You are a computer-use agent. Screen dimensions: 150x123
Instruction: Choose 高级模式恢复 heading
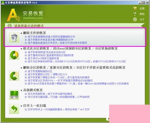33,90
